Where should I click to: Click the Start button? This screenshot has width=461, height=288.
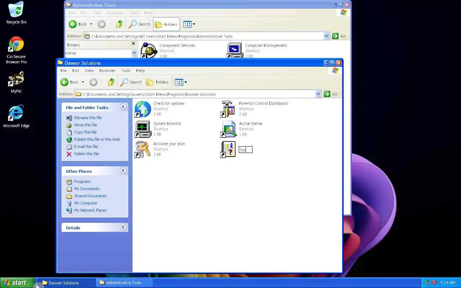click(x=17, y=283)
